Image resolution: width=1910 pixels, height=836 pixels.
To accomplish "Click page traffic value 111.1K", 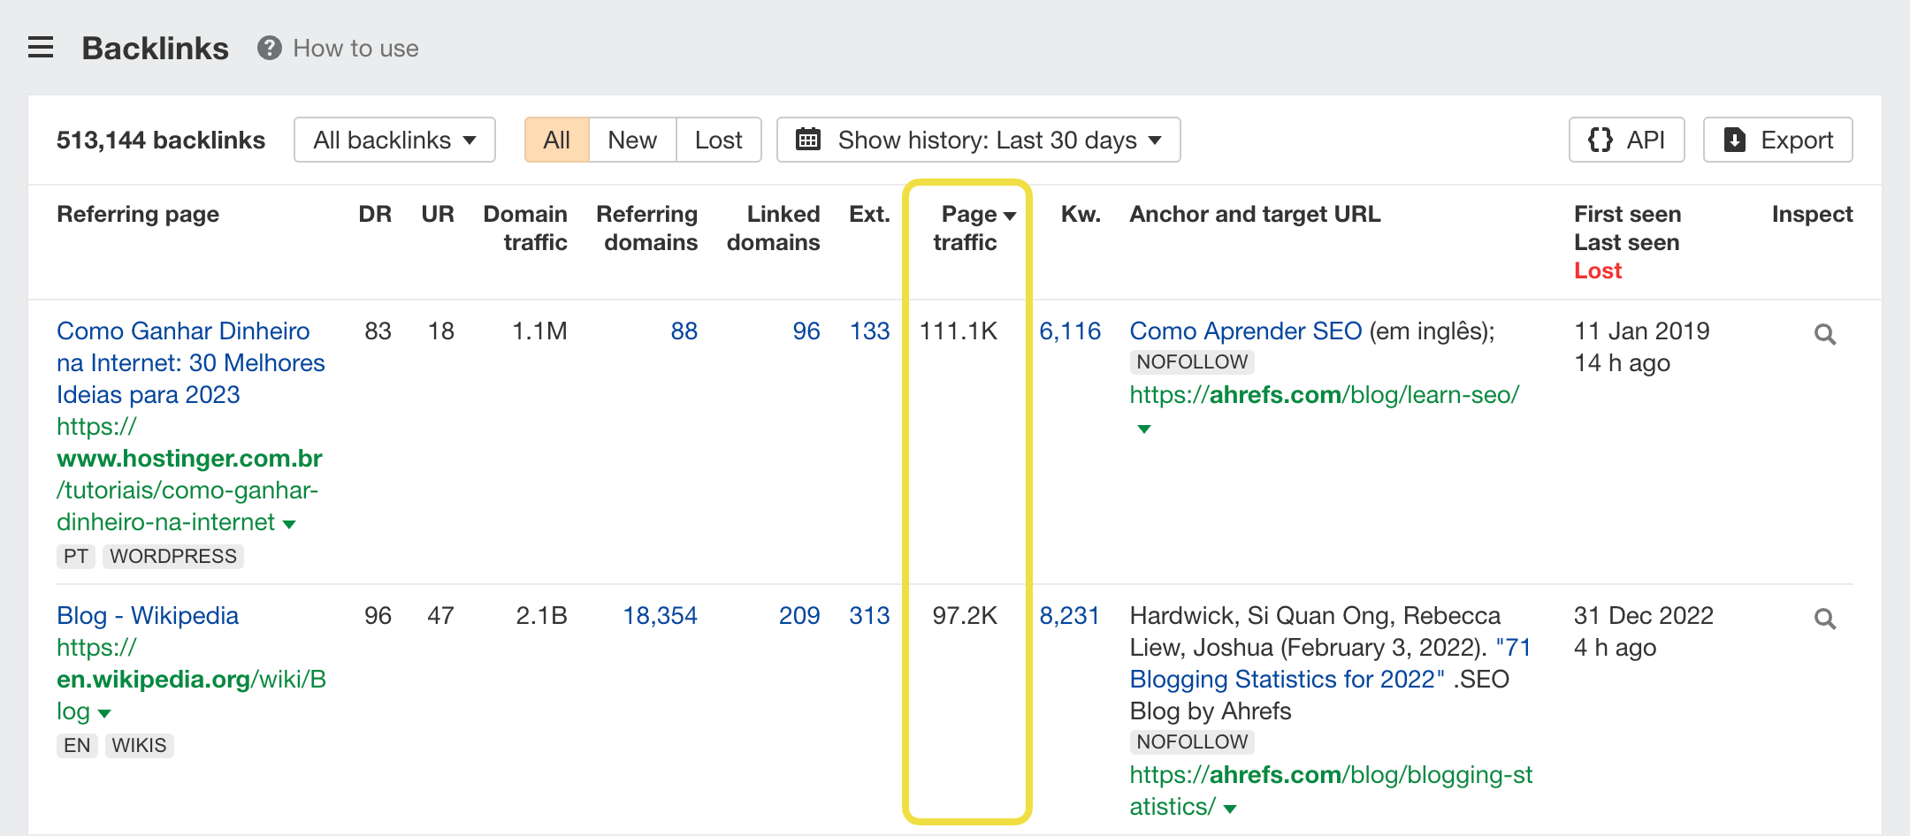I will (959, 331).
